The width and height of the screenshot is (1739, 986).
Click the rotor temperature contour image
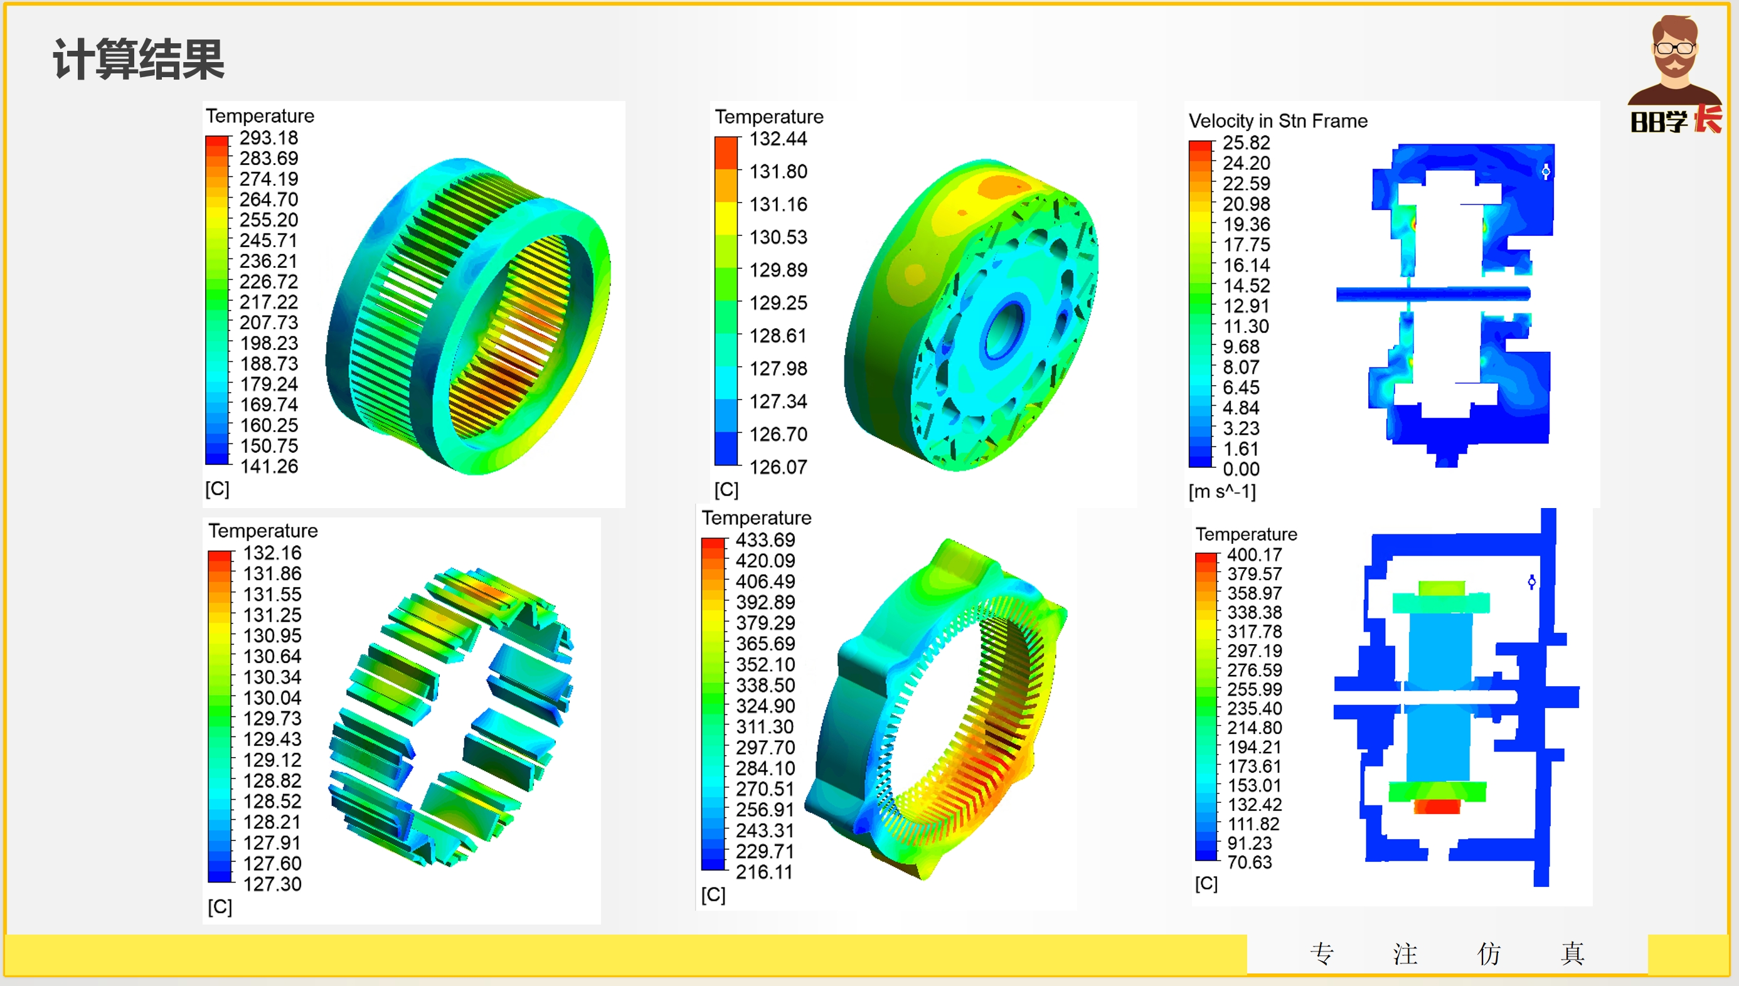[971, 315]
